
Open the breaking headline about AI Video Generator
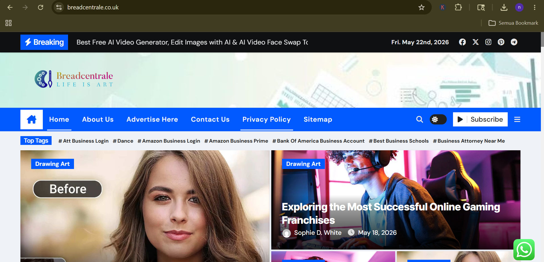click(x=192, y=42)
